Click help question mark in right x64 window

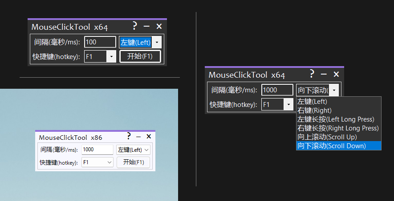312,74
